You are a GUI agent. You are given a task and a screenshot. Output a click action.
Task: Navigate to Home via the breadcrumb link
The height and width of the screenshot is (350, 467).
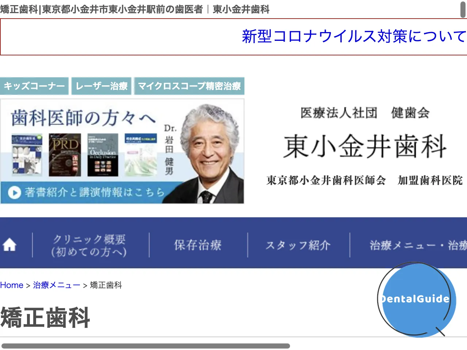point(12,285)
